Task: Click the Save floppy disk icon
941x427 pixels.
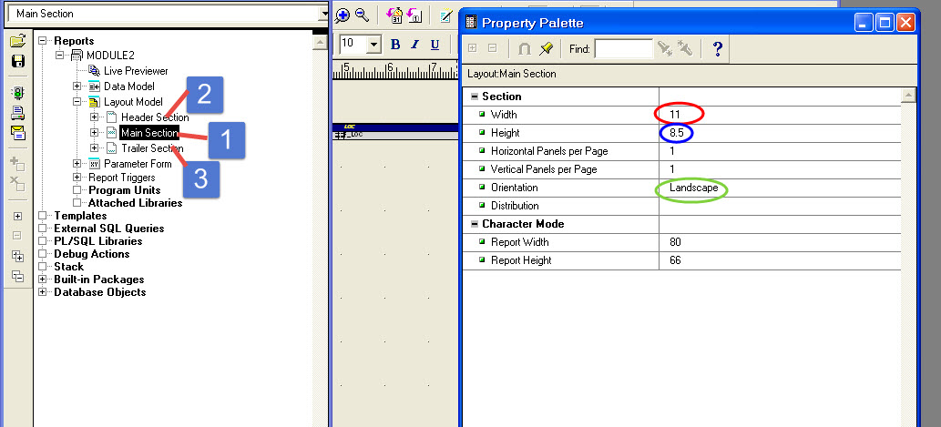Action: (16, 61)
